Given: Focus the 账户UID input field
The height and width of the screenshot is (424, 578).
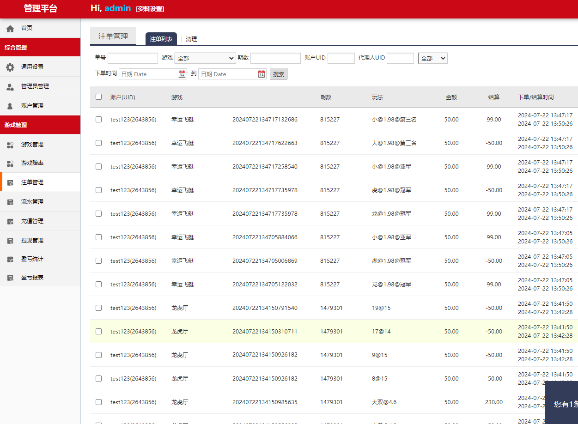Looking at the screenshot, I should [x=341, y=58].
